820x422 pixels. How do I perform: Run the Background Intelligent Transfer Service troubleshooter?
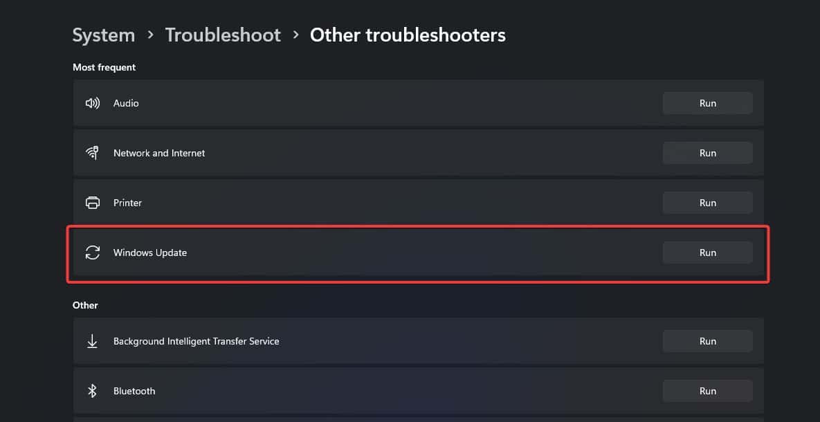(x=708, y=341)
